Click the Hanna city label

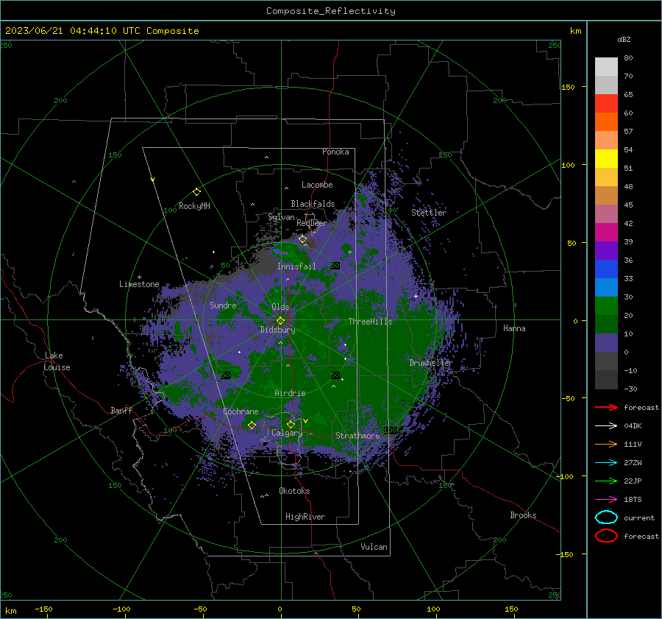click(x=514, y=328)
